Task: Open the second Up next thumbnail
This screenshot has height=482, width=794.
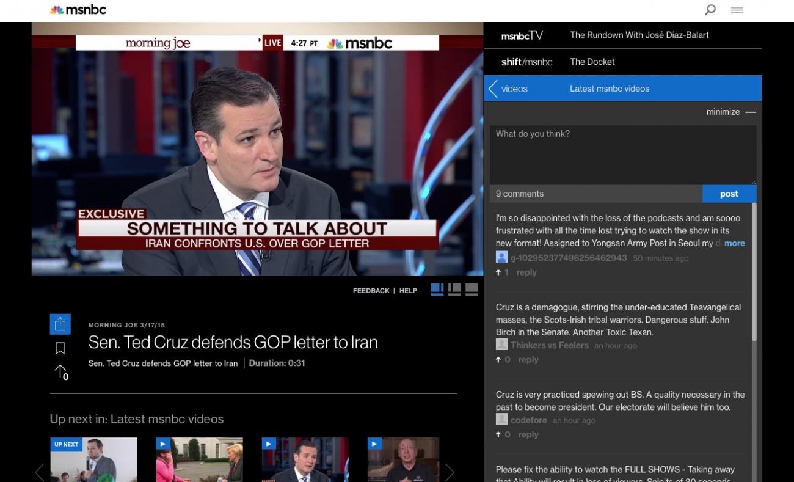Action: [x=199, y=459]
